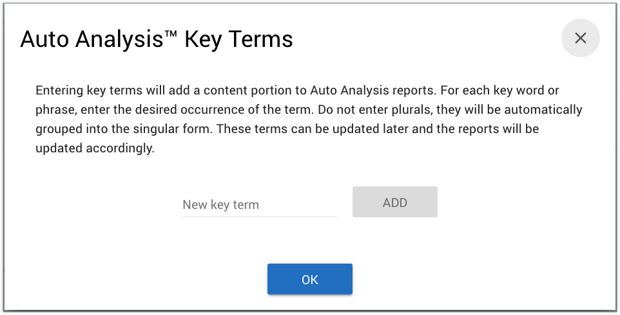Image resolution: width=620 pixels, height=315 pixels.
Task: Close the Auto Analysis Key Terms dialog
Action: tap(580, 39)
